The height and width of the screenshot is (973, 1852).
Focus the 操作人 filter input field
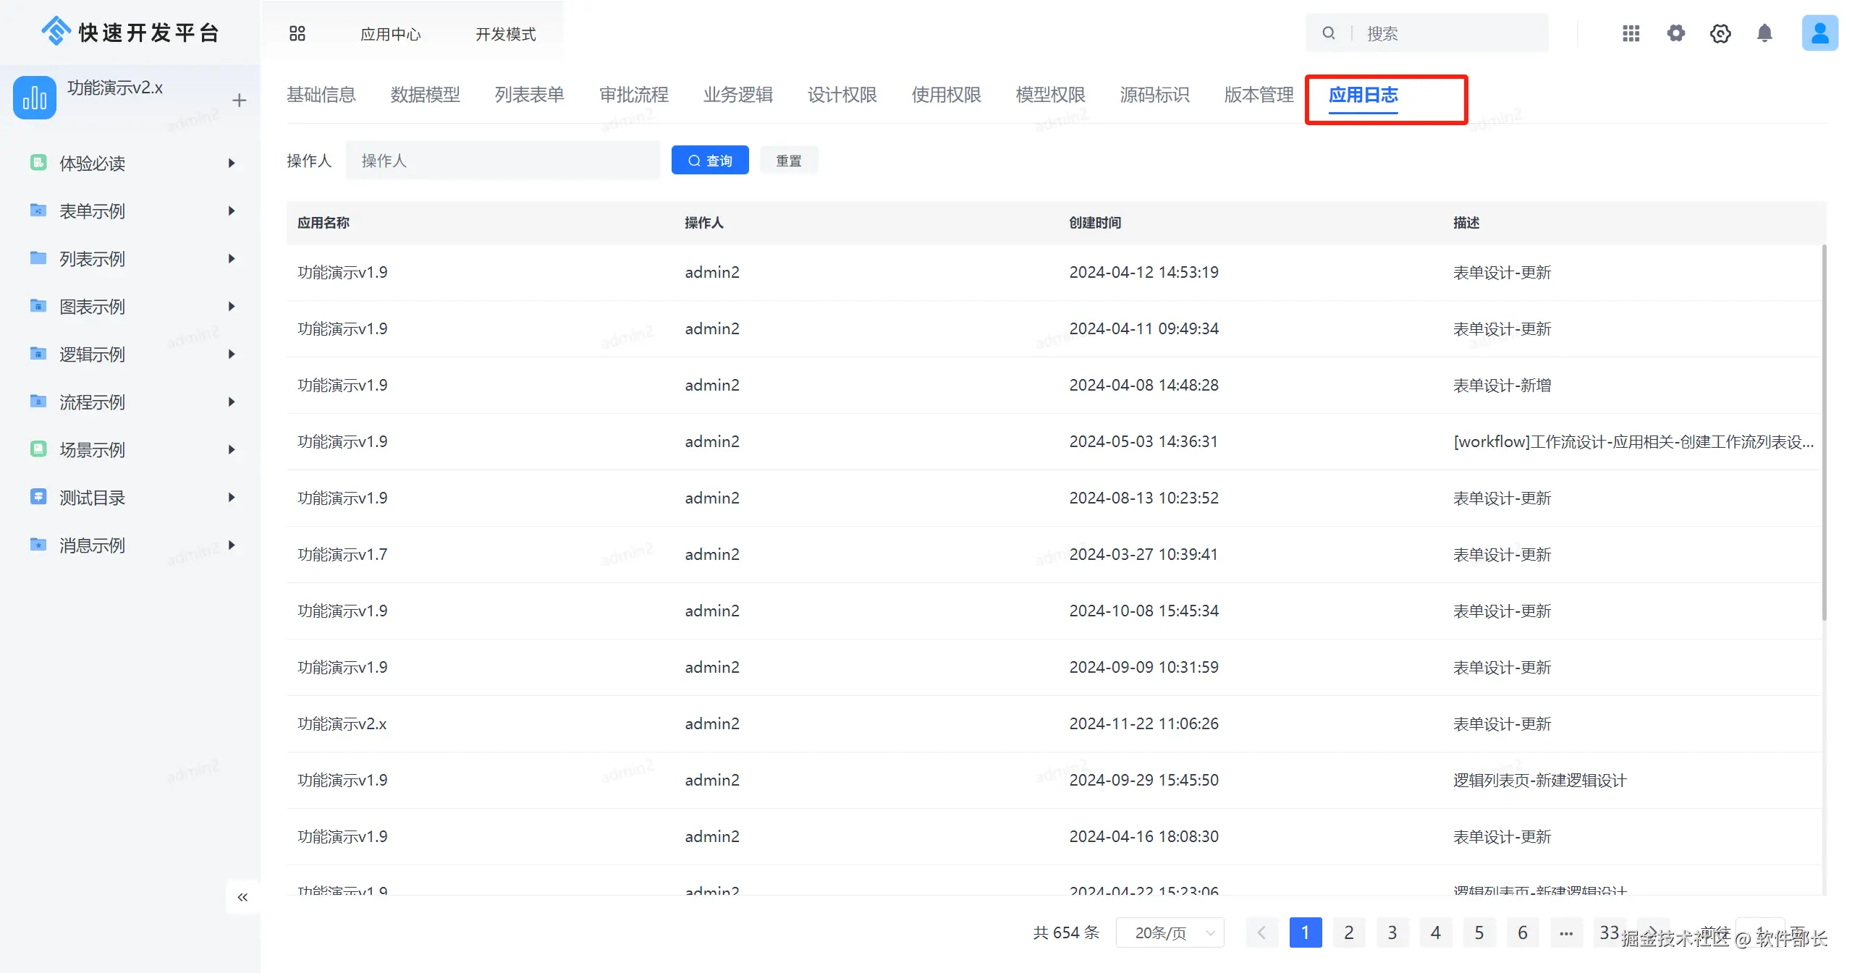[x=502, y=161]
